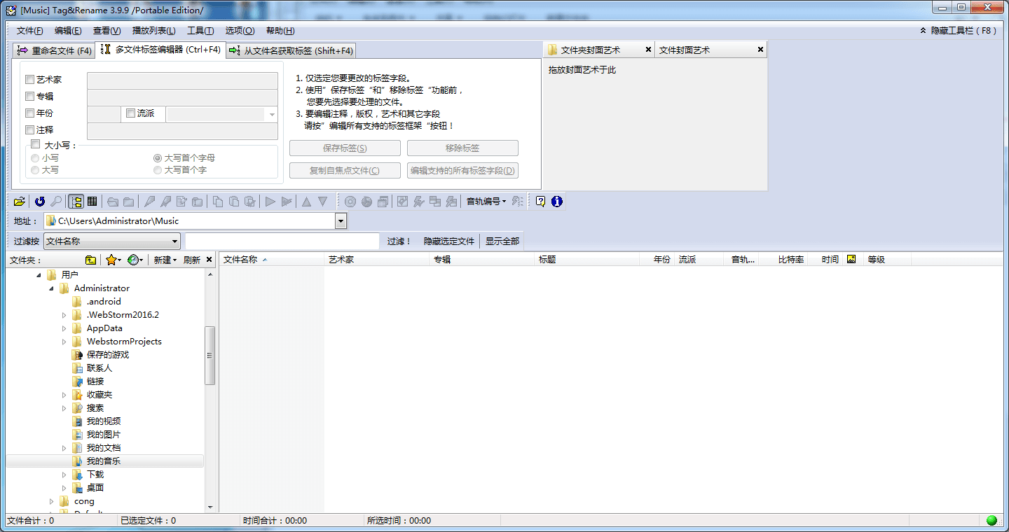Click the question mark help icon
This screenshot has height=532, width=1009.
pos(540,202)
